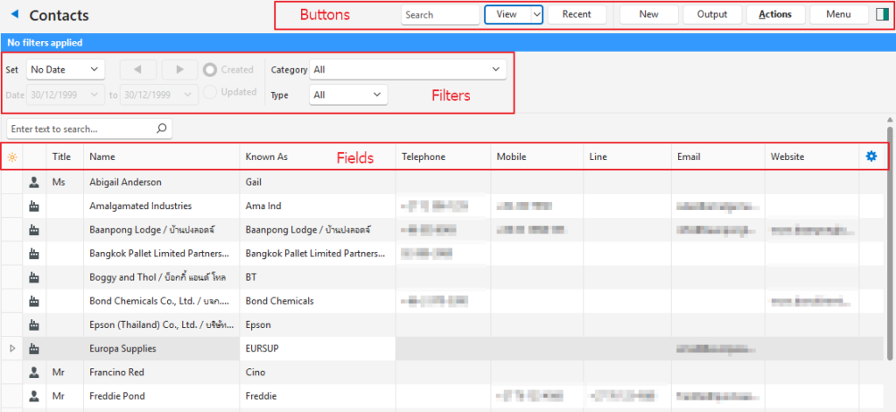The width and height of the screenshot is (896, 412).
Task: Click the next date arrow button
Action: [x=179, y=69]
